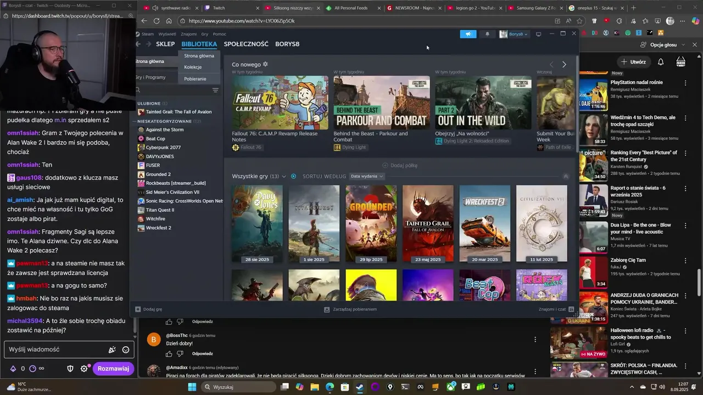Screen dimensions: 703x395
Task: Open Co nowego settings gear
Action: point(265,64)
